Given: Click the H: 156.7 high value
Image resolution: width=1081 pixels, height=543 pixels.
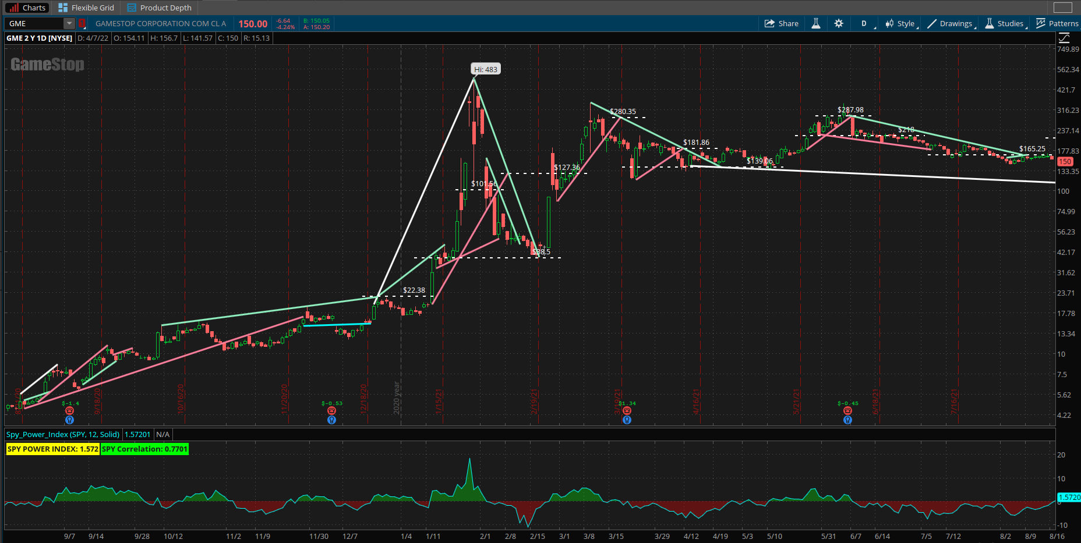Looking at the screenshot, I should [164, 38].
